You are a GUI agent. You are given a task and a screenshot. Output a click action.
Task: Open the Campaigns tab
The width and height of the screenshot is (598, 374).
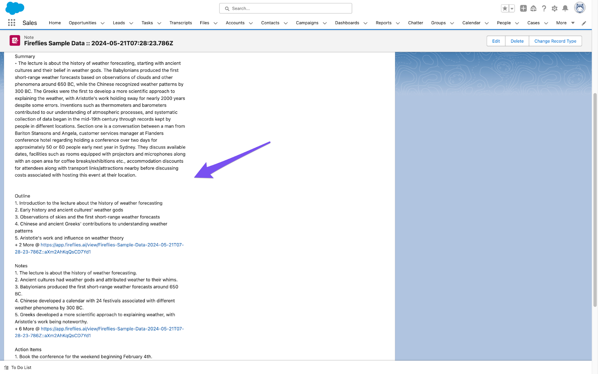tap(307, 23)
